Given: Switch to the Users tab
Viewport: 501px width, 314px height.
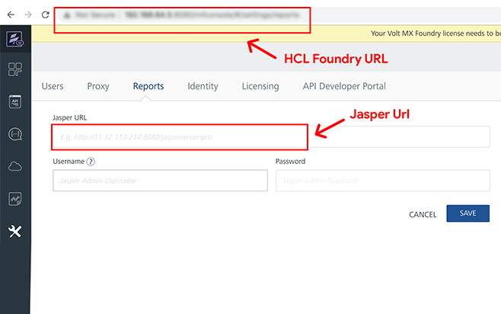Looking at the screenshot, I should [53, 86].
